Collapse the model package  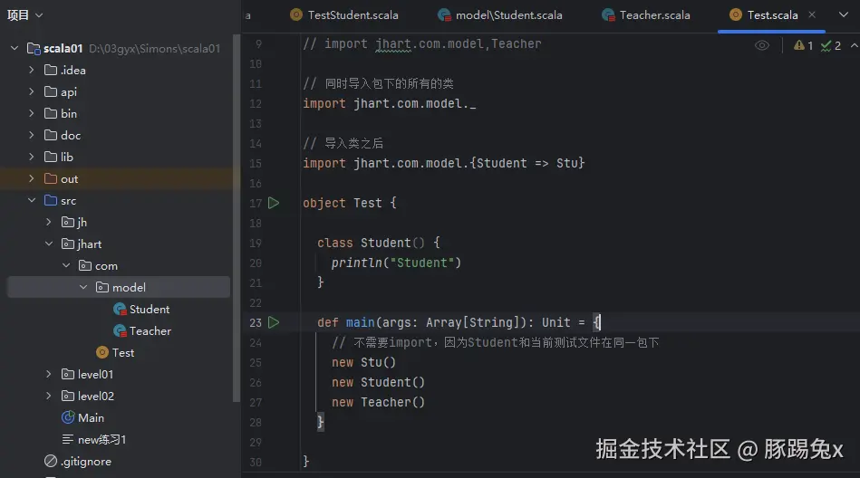click(83, 287)
